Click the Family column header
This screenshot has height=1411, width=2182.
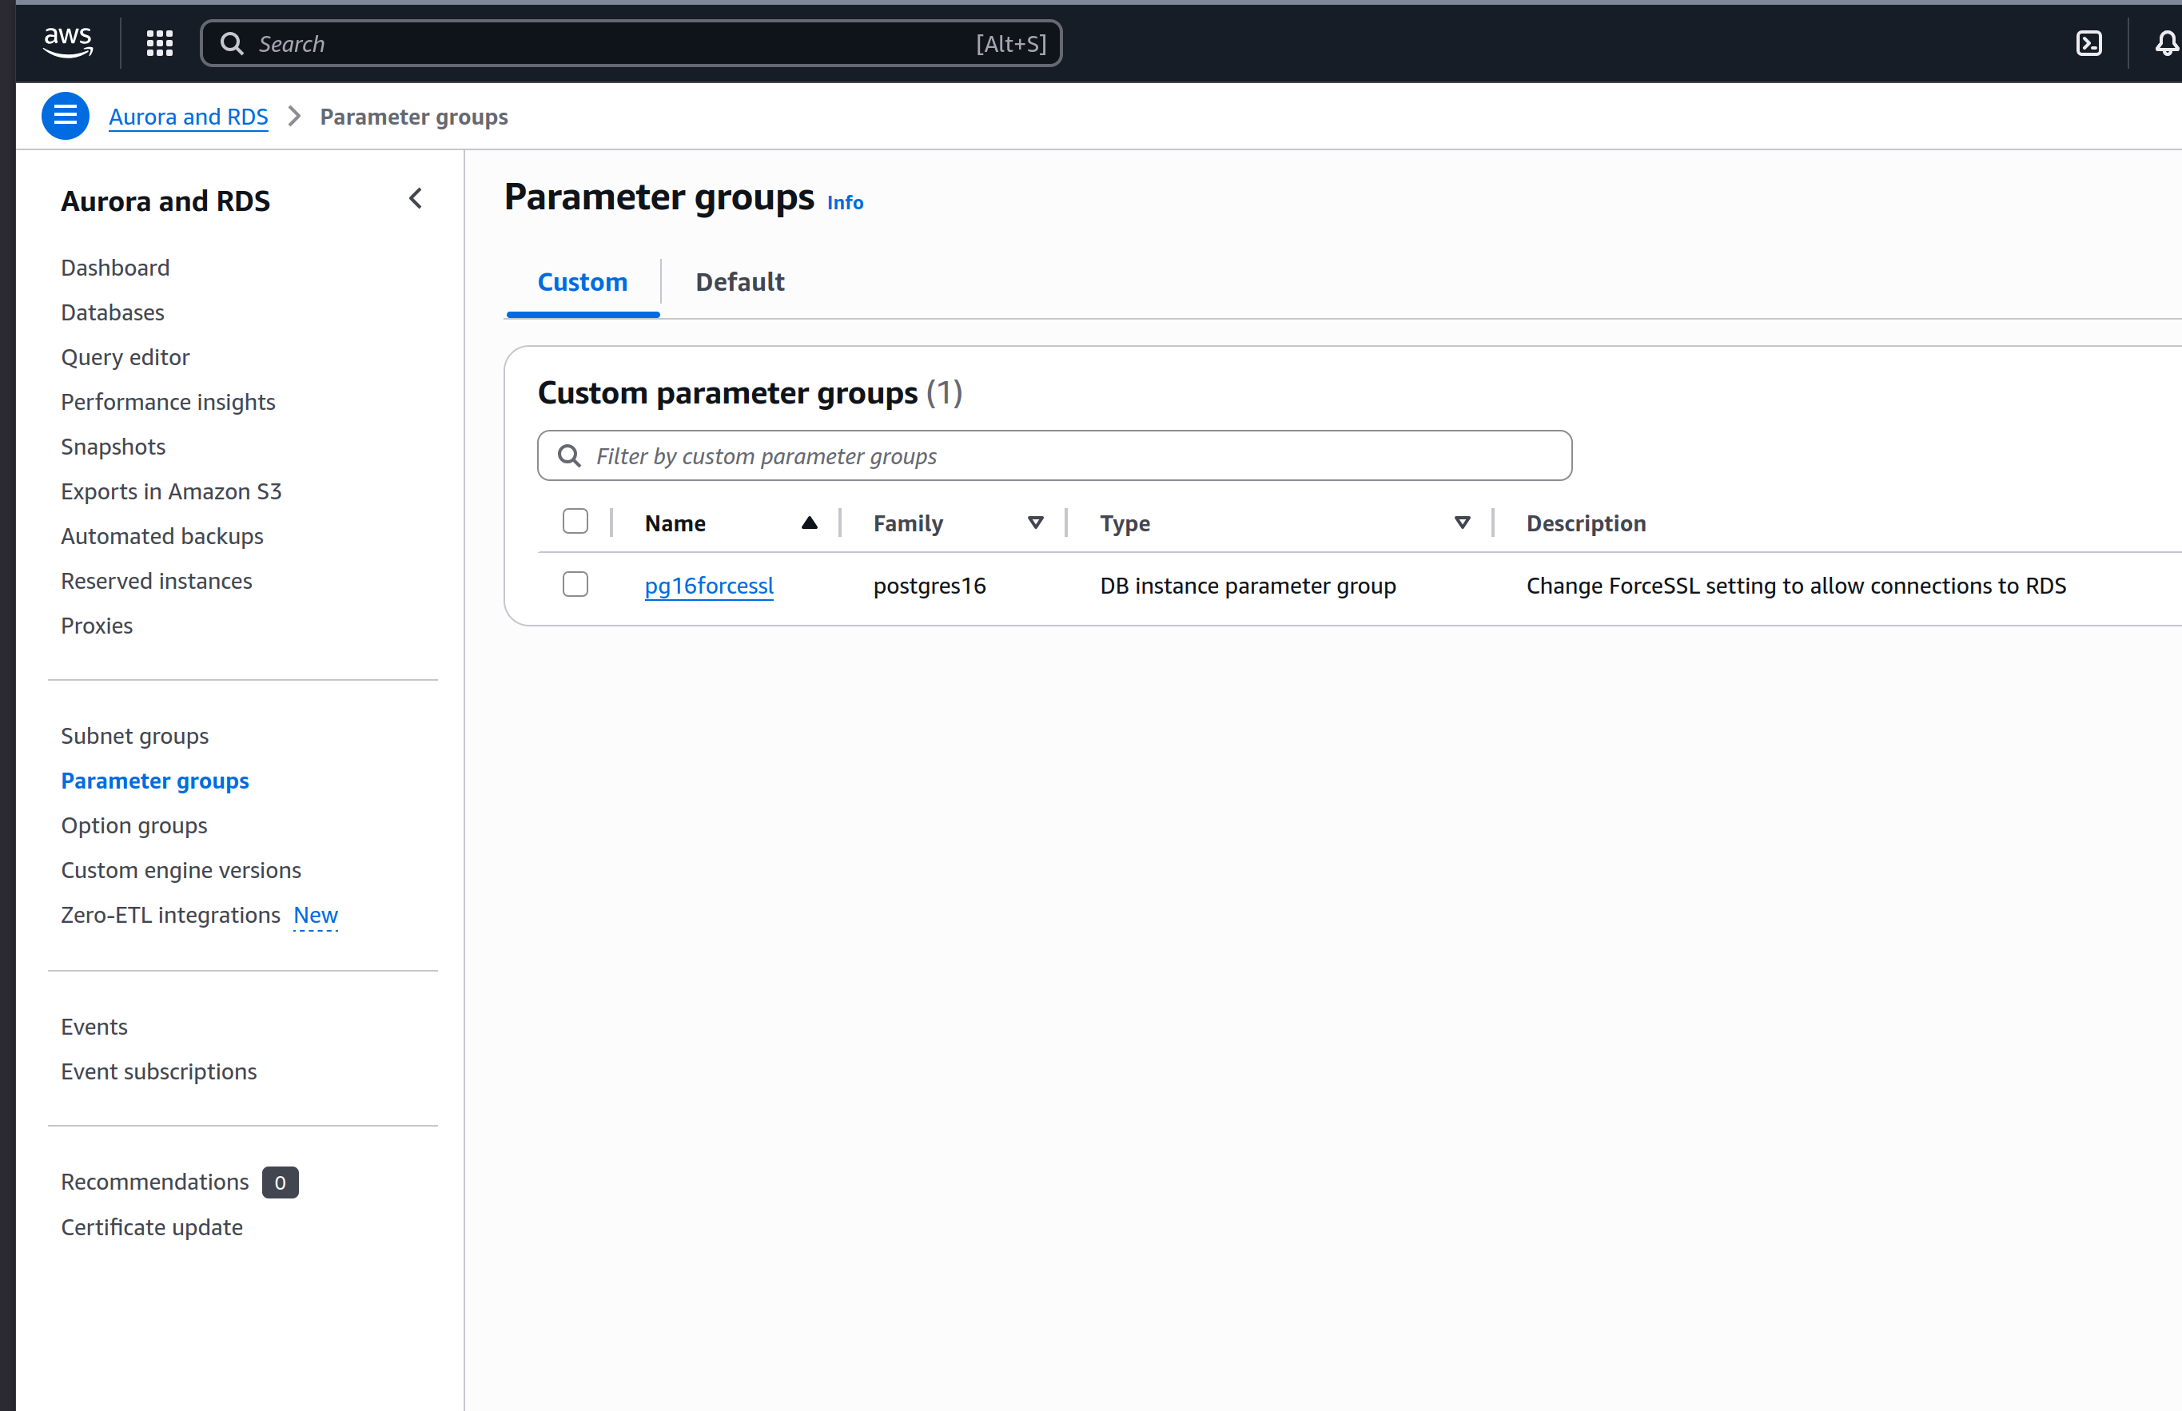[908, 523]
